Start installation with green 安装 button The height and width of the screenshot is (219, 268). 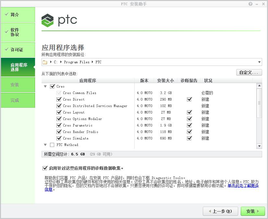click(253, 211)
